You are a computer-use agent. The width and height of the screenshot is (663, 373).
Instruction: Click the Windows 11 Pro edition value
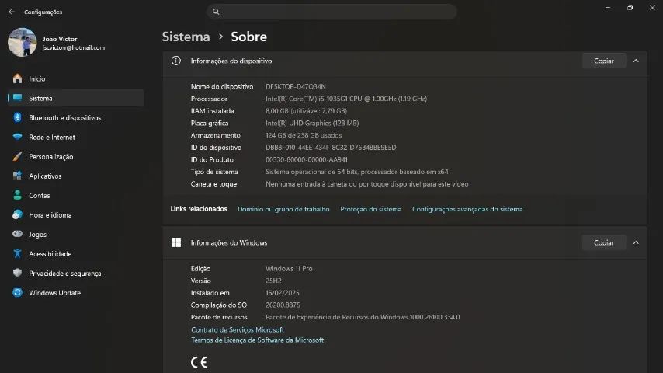[289, 268]
